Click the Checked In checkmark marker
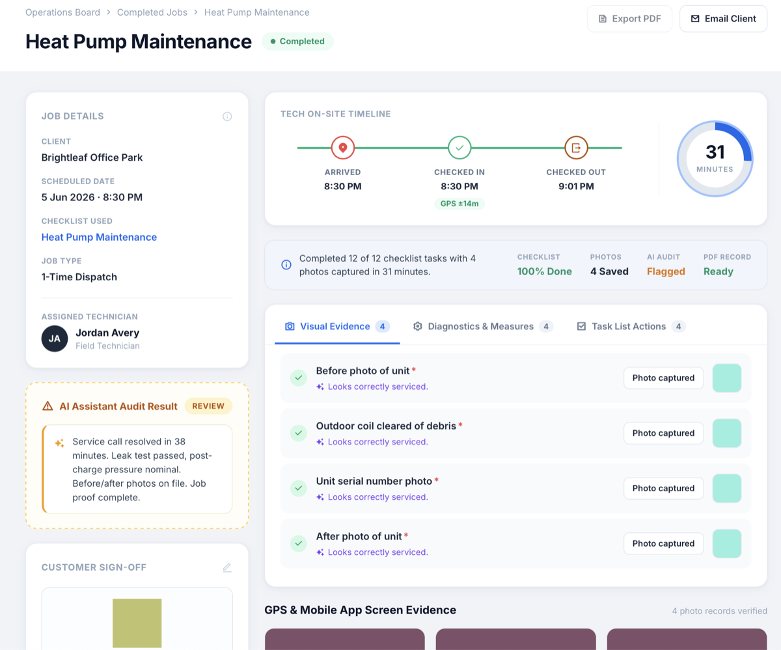This screenshot has height=650, width=781. coord(459,148)
